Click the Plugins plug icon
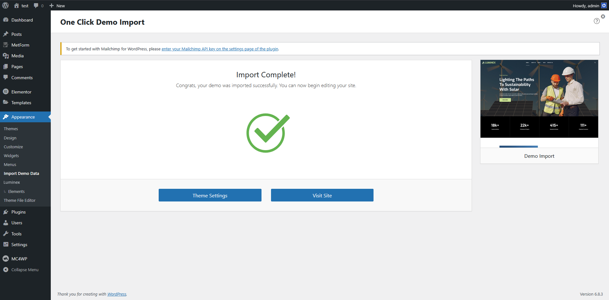This screenshot has width=609, height=300. tap(6, 212)
